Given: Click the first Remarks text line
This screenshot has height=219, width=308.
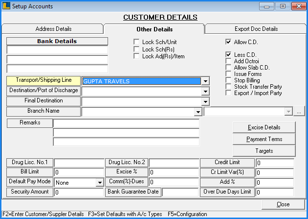Looking at the screenshot, I should [126, 123].
